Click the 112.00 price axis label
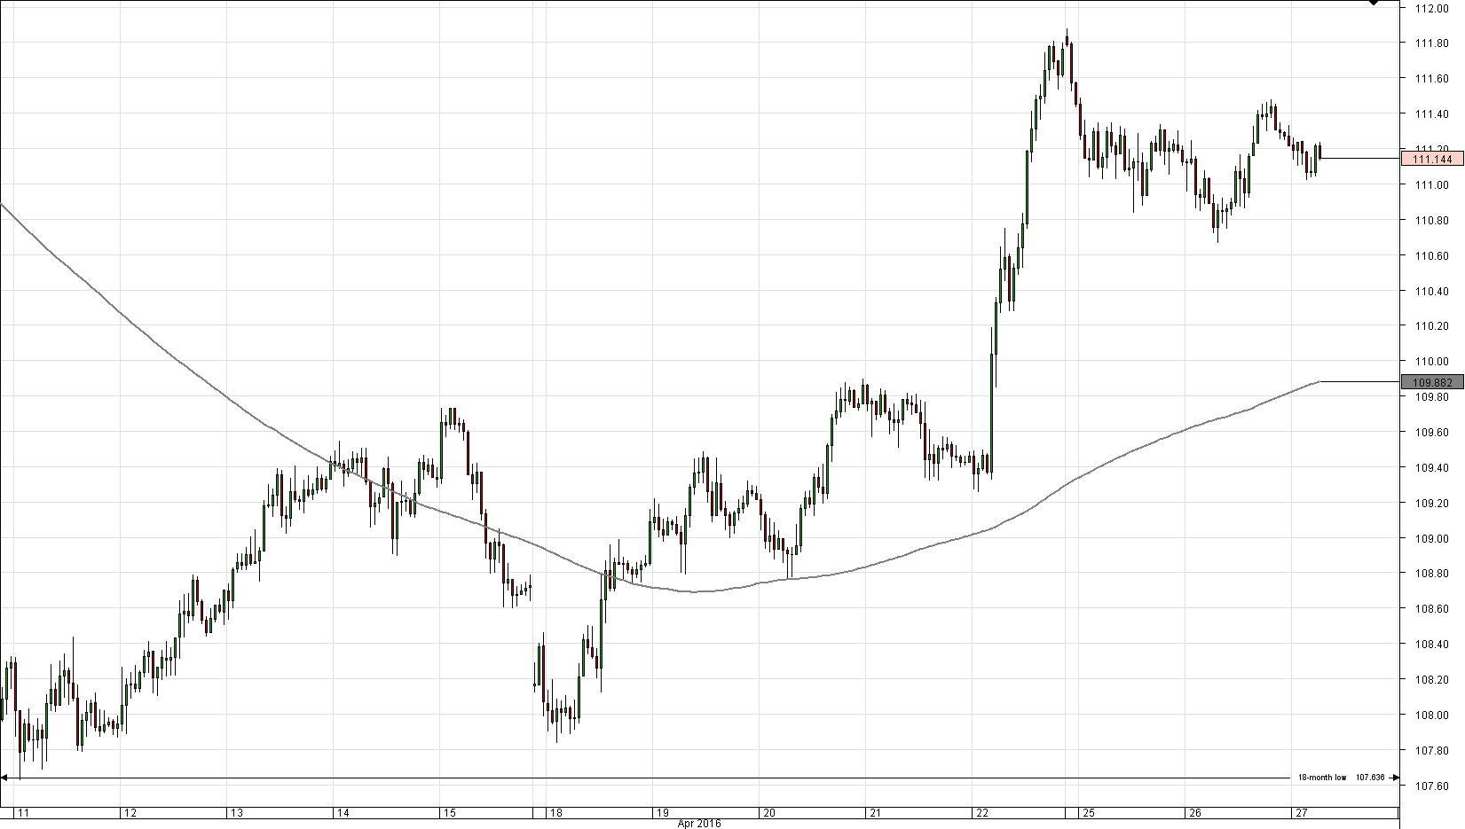The width and height of the screenshot is (1465, 829). [1432, 8]
